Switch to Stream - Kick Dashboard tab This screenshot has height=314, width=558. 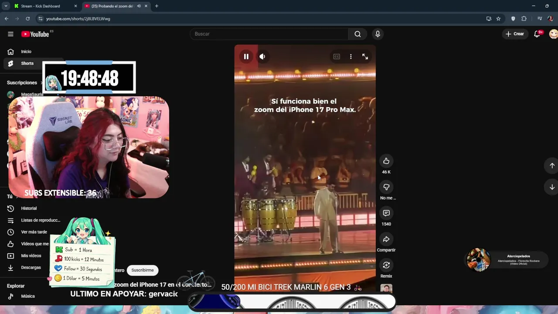coord(40,6)
